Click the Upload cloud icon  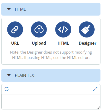39,29
